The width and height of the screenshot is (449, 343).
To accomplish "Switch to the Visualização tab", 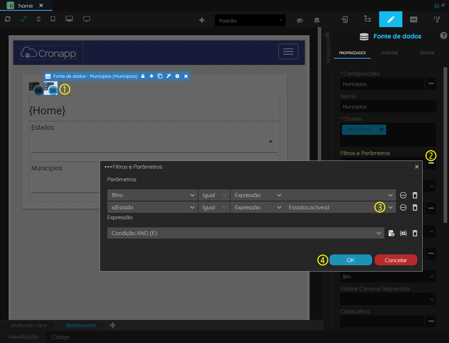I will point(23,337).
